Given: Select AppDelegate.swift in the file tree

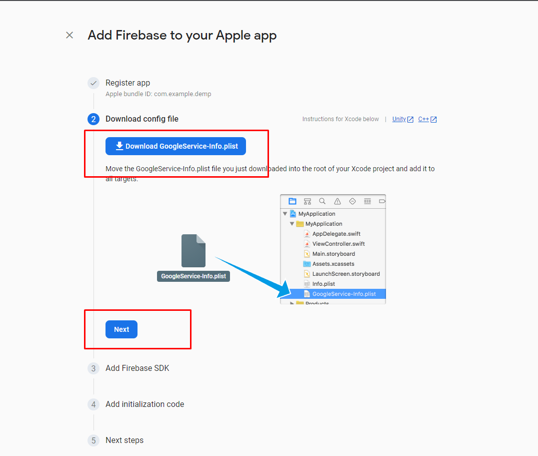Looking at the screenshot, I should pyautogui.click(x=336, y=234).
